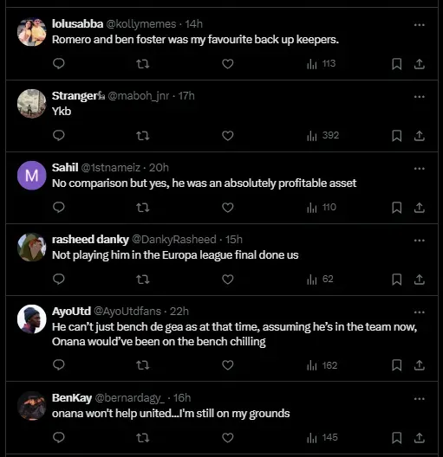Open three-dot menu on Sahil's tweet
Image resolution: width=443 pixels, height=457 pixels.
[419, 169]
